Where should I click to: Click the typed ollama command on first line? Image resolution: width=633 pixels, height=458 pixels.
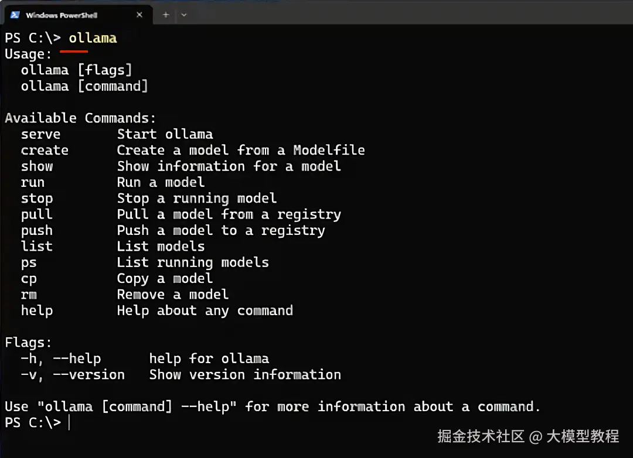(x=93, y=38)
